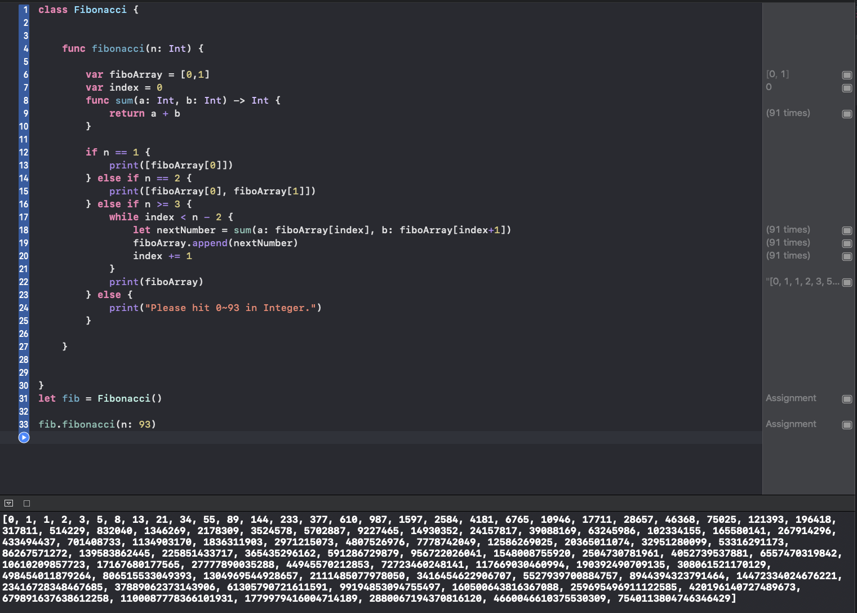Click nextNumber in the let statement
The height and width of the screenshot is (613, 857).
(186, 230)
